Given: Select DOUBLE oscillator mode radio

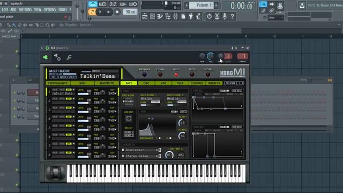Looking at the screenshot, I should pyautogui.click(x=124, y=101).
